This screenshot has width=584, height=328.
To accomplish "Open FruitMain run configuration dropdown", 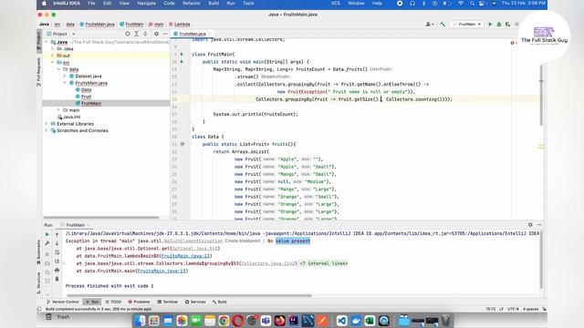I will click(x=467, y=25).
